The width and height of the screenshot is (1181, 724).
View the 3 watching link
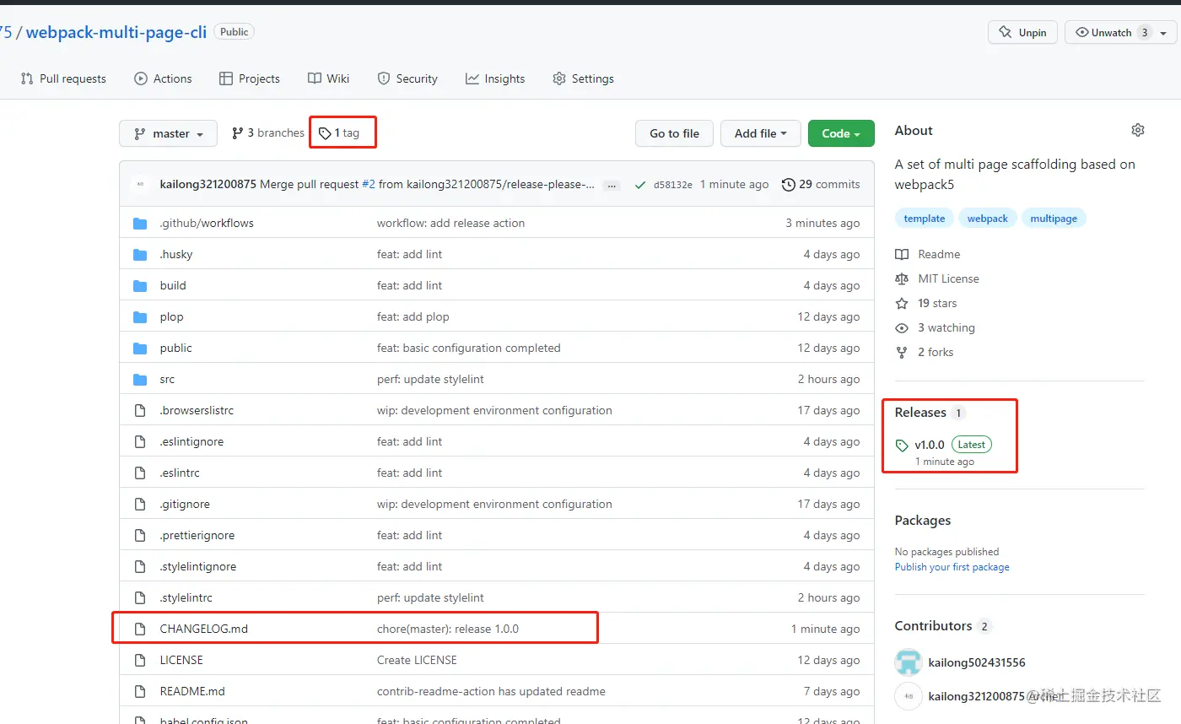tap(935, 327)
